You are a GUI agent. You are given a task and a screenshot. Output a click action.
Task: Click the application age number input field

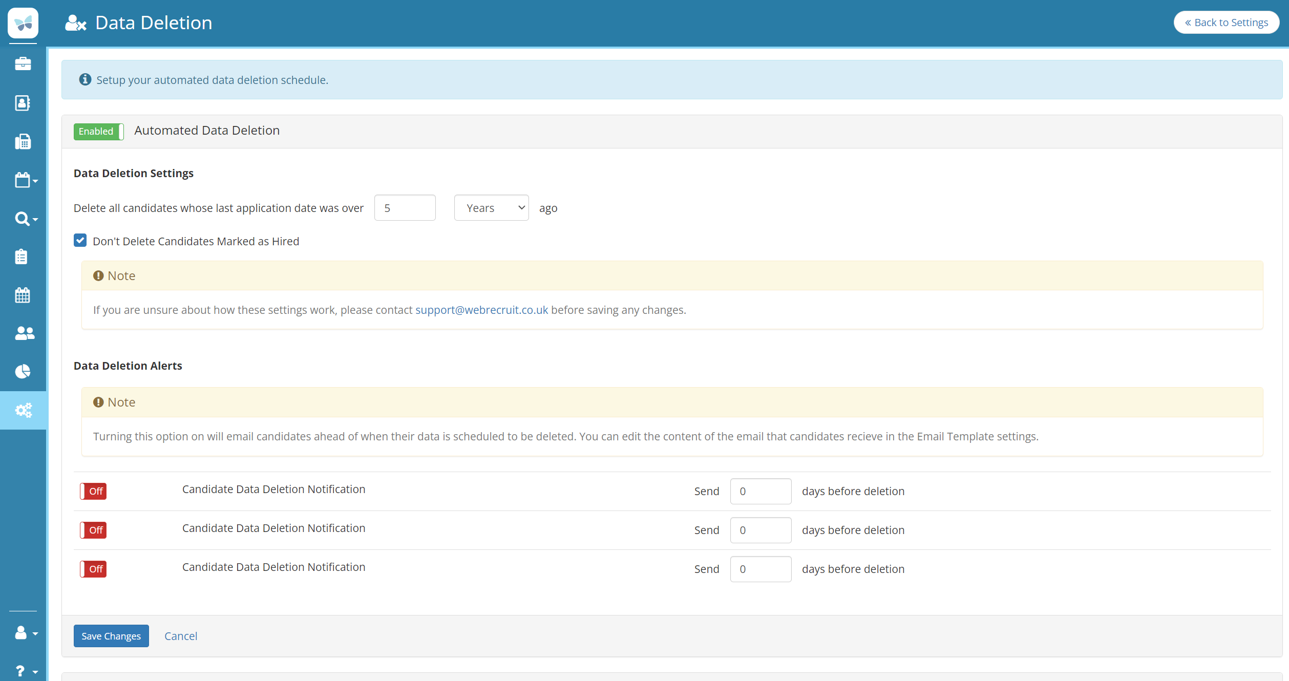tap(405, 208)
